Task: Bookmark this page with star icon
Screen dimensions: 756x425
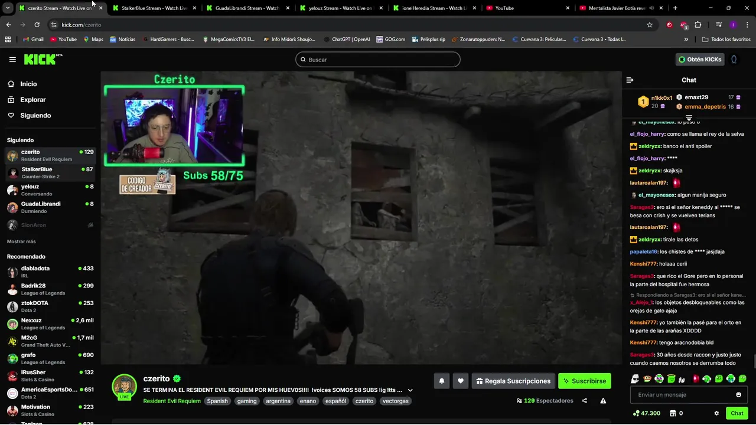Action: pos(650,25)
